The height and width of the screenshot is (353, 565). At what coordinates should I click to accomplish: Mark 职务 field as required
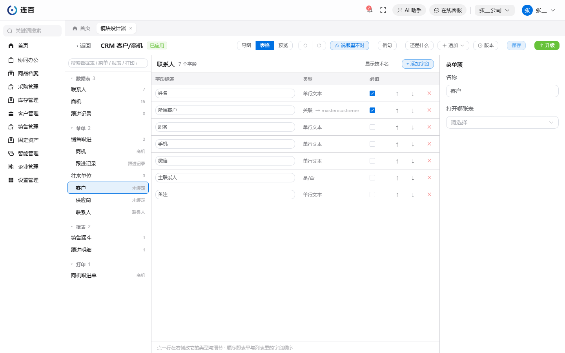(372, 127)
